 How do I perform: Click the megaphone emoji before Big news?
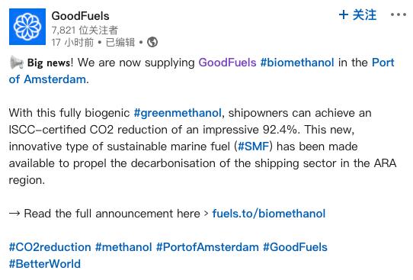17,63
